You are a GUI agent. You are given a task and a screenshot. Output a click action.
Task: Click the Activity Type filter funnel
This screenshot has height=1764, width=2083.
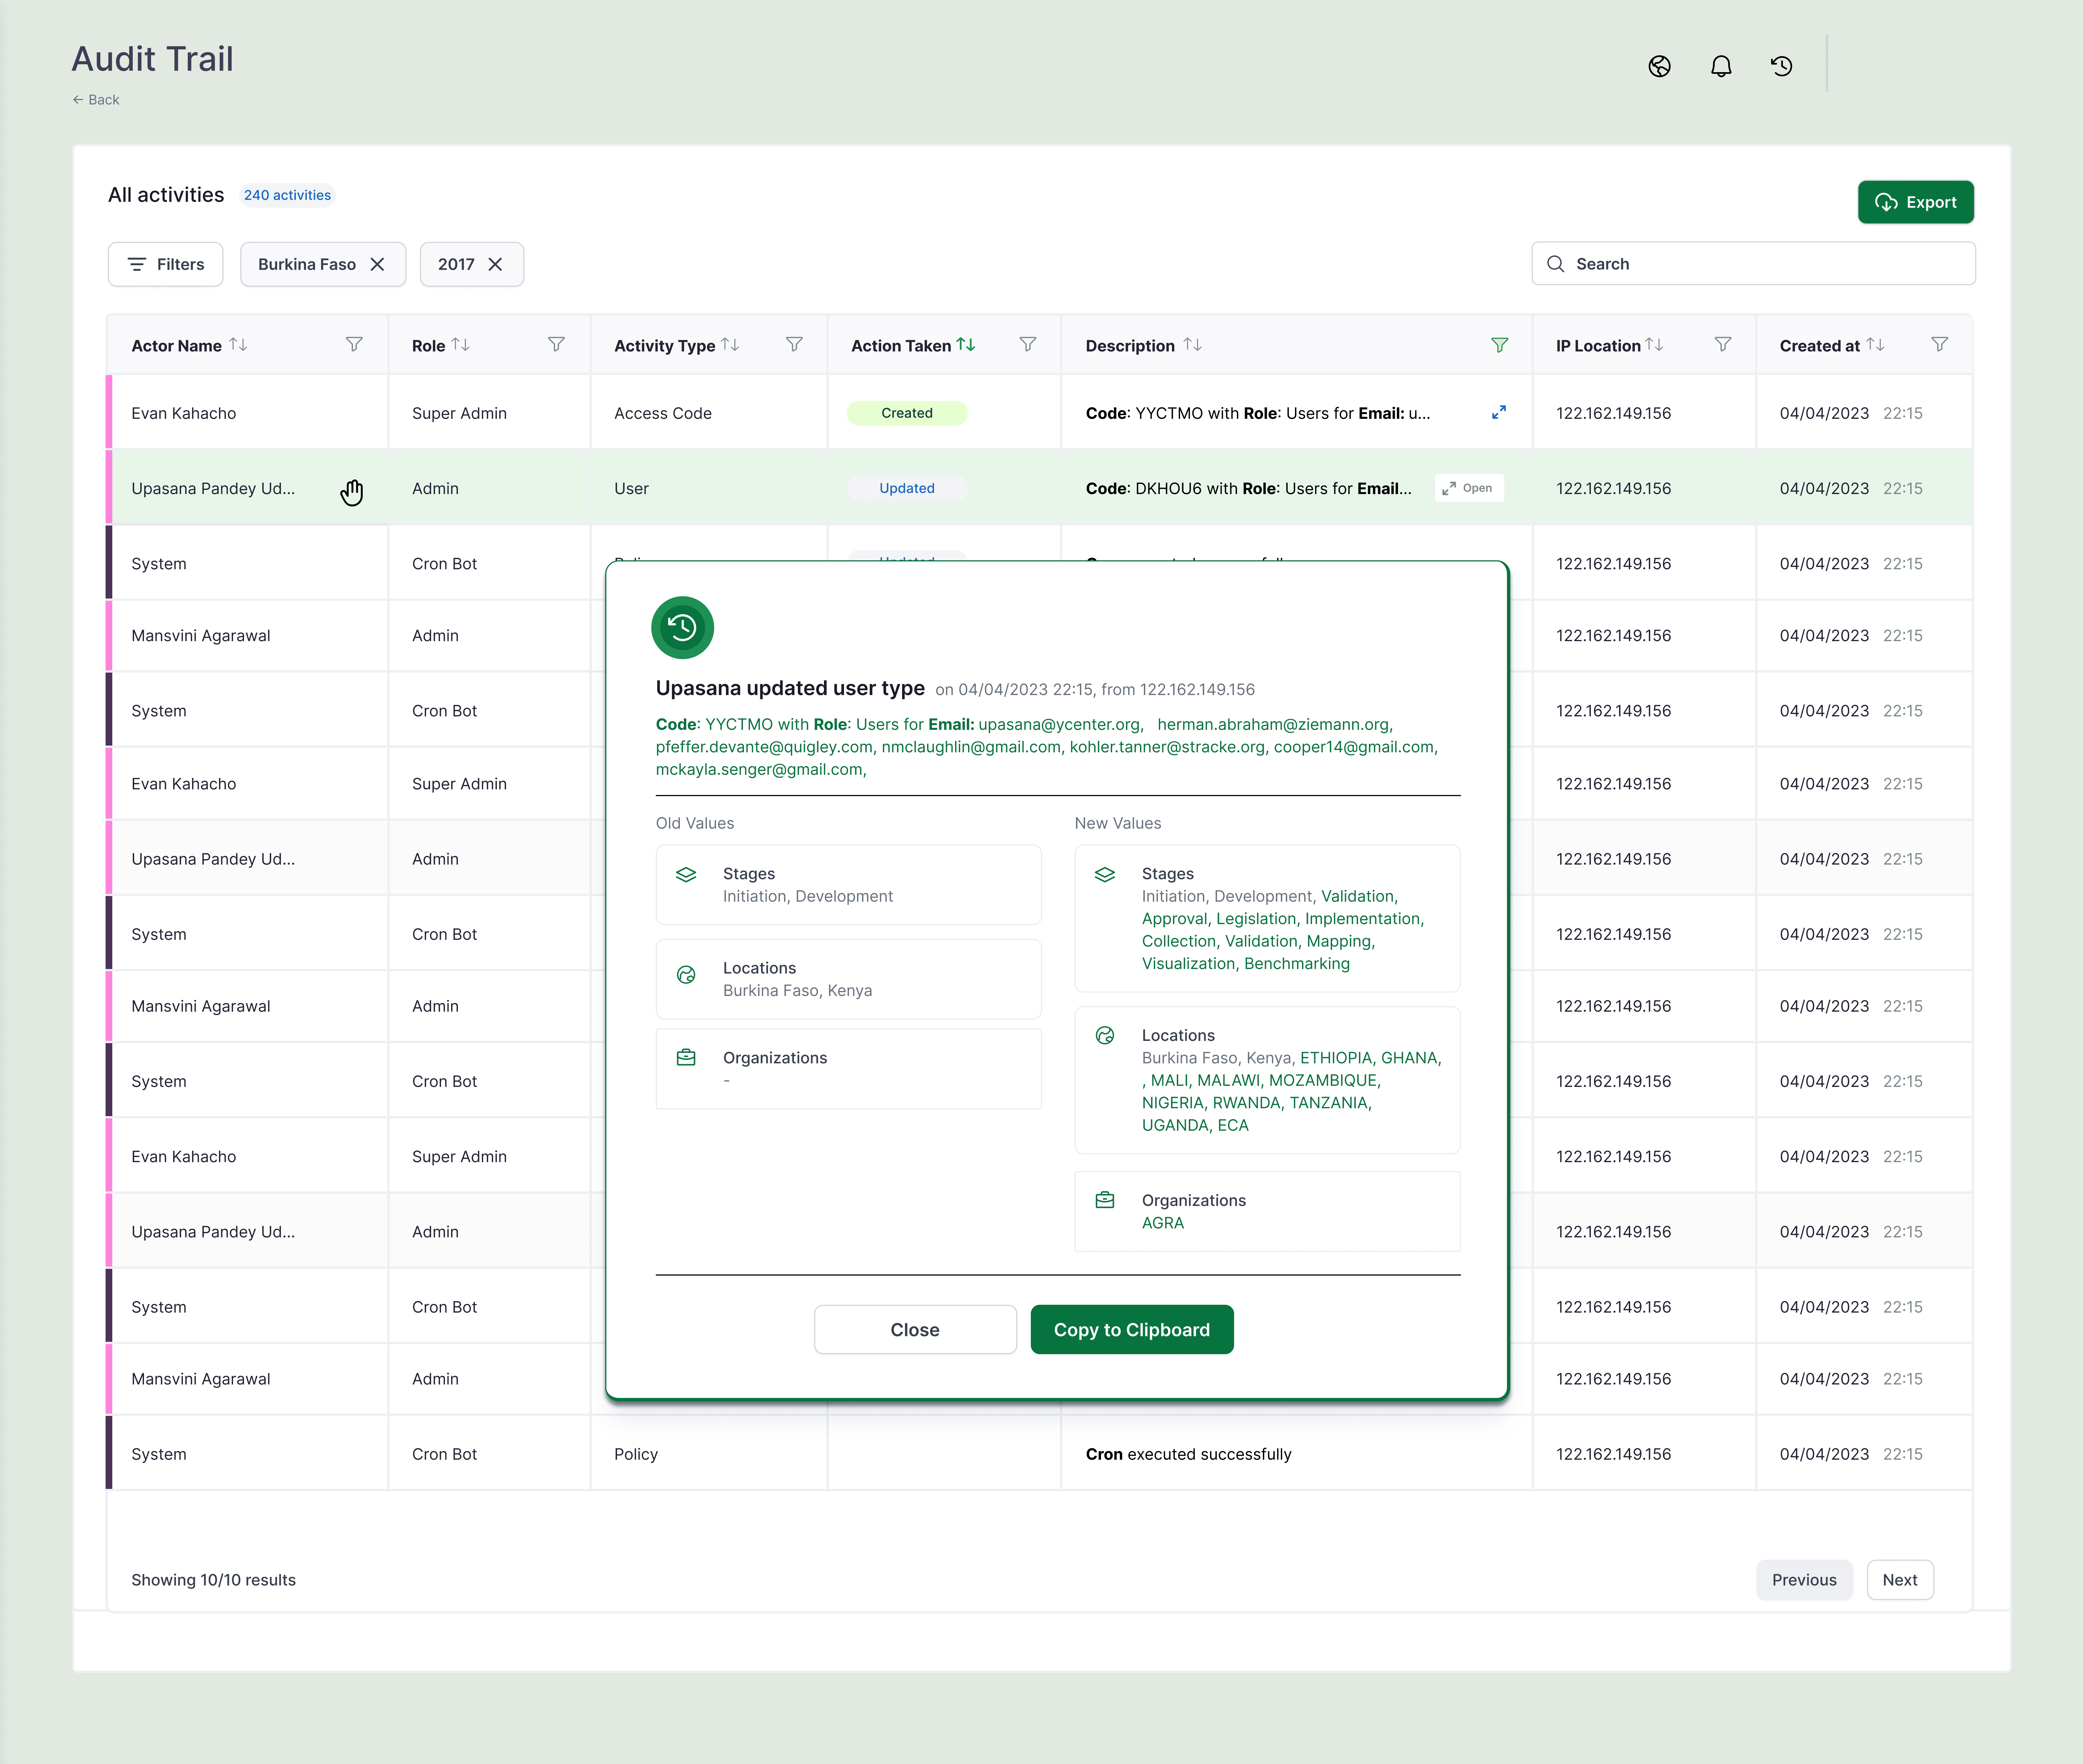tap(794, 344)
